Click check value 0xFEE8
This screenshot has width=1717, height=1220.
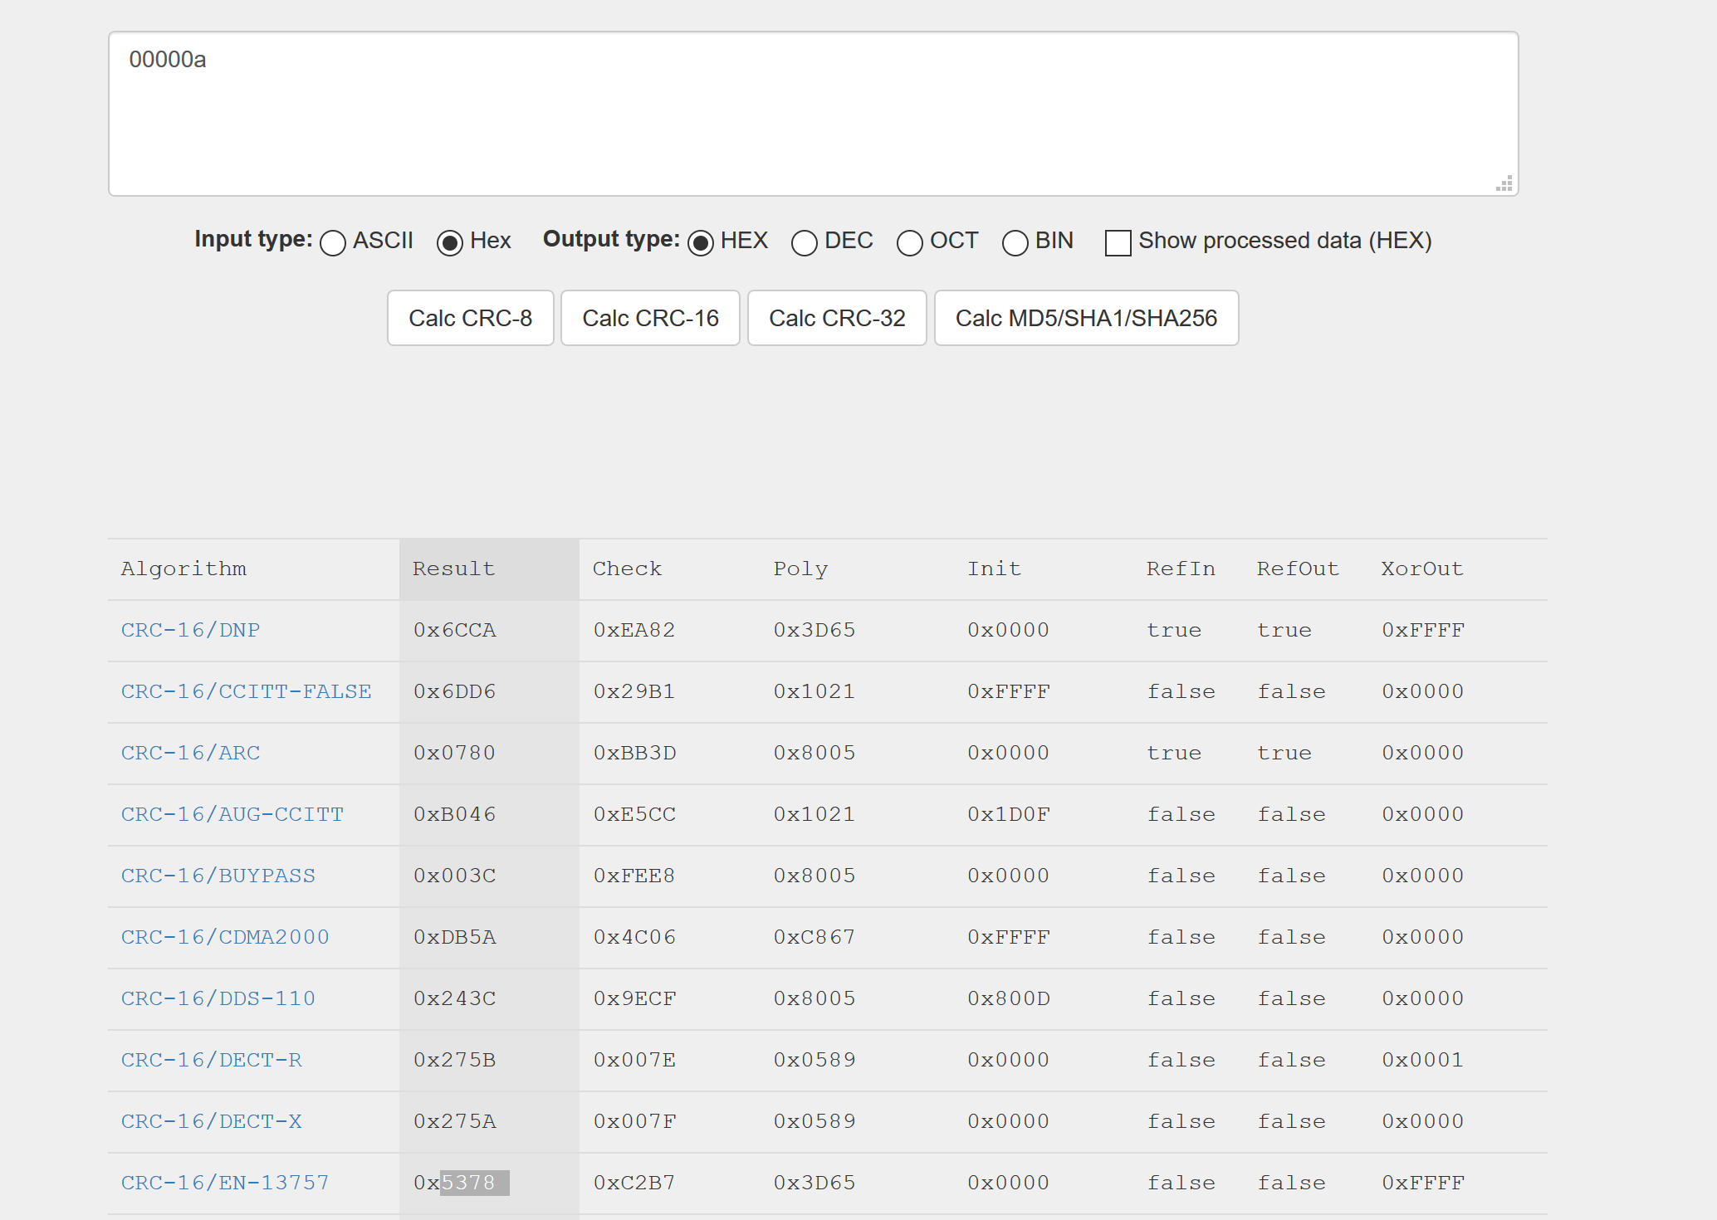[x=634, y=876]
